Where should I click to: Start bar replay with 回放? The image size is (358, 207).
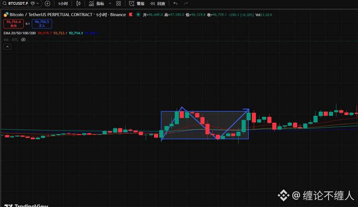pos(158,3)
